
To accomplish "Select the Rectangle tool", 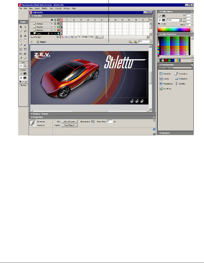I will 25,40.
